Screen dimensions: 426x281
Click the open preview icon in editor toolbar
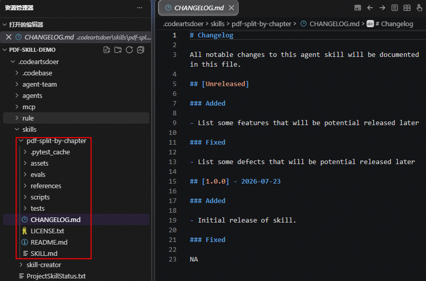click(x=358, y=8)
